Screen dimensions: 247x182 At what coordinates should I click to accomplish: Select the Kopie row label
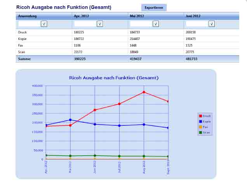[x=22, y=39]
